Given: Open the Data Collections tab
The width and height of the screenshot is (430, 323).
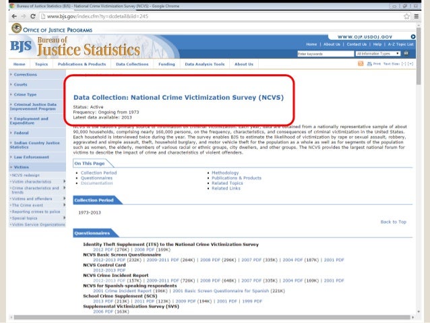Looking at the screenshot, I should click(132, 64).
